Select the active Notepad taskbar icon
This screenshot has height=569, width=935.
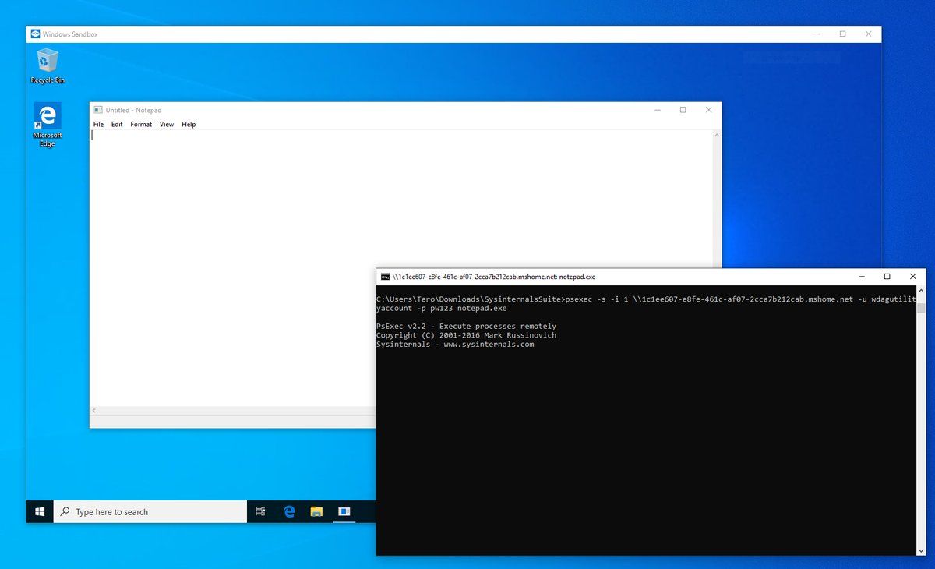point(344,511)
